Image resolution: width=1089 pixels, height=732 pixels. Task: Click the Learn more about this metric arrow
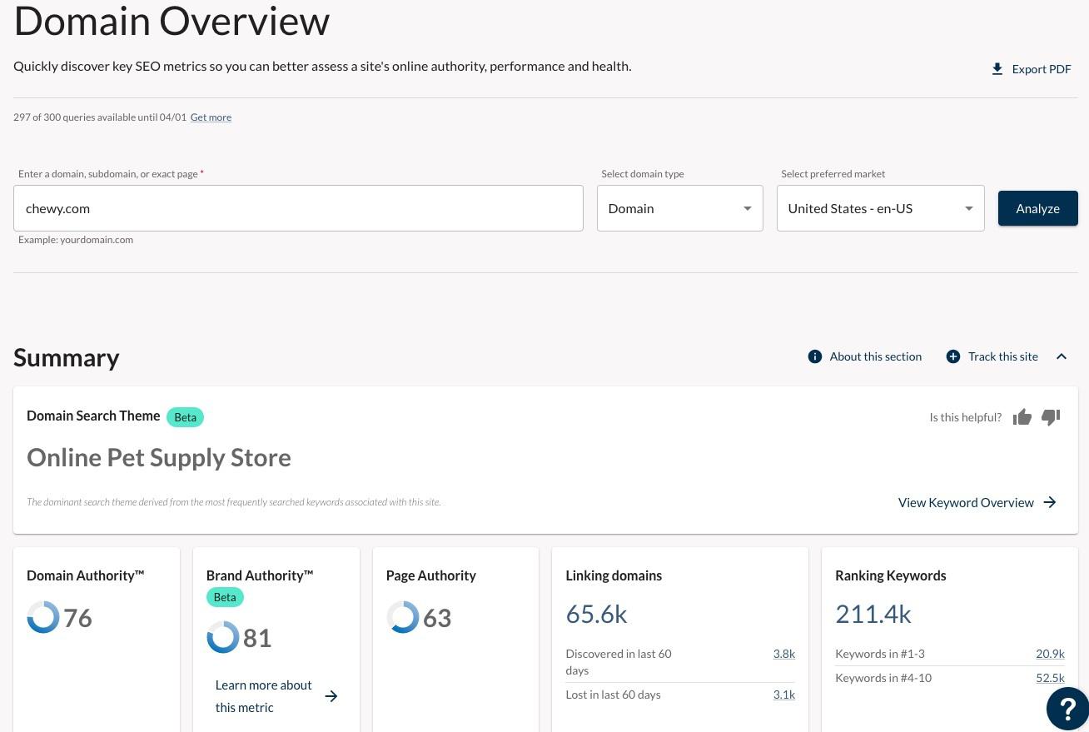[331, 696]
